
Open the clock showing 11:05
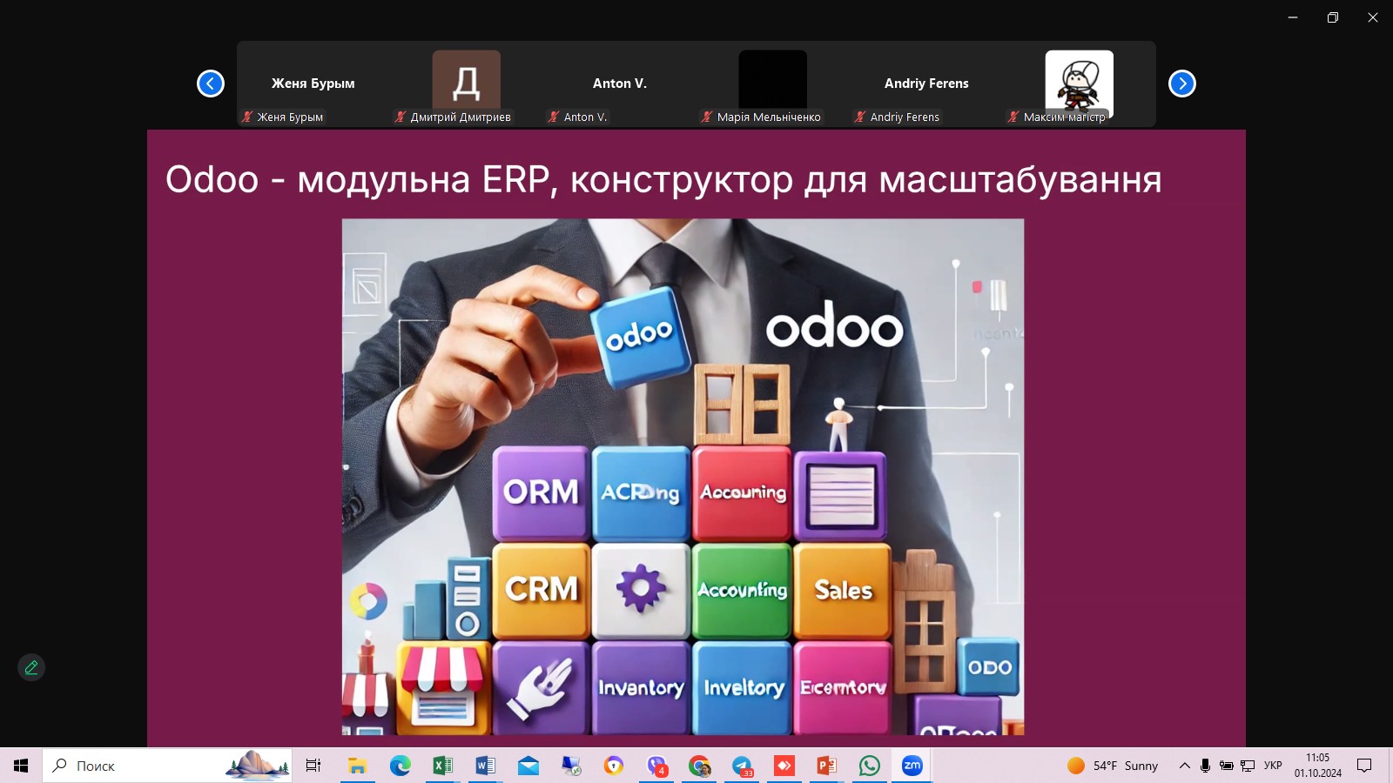1318,766
